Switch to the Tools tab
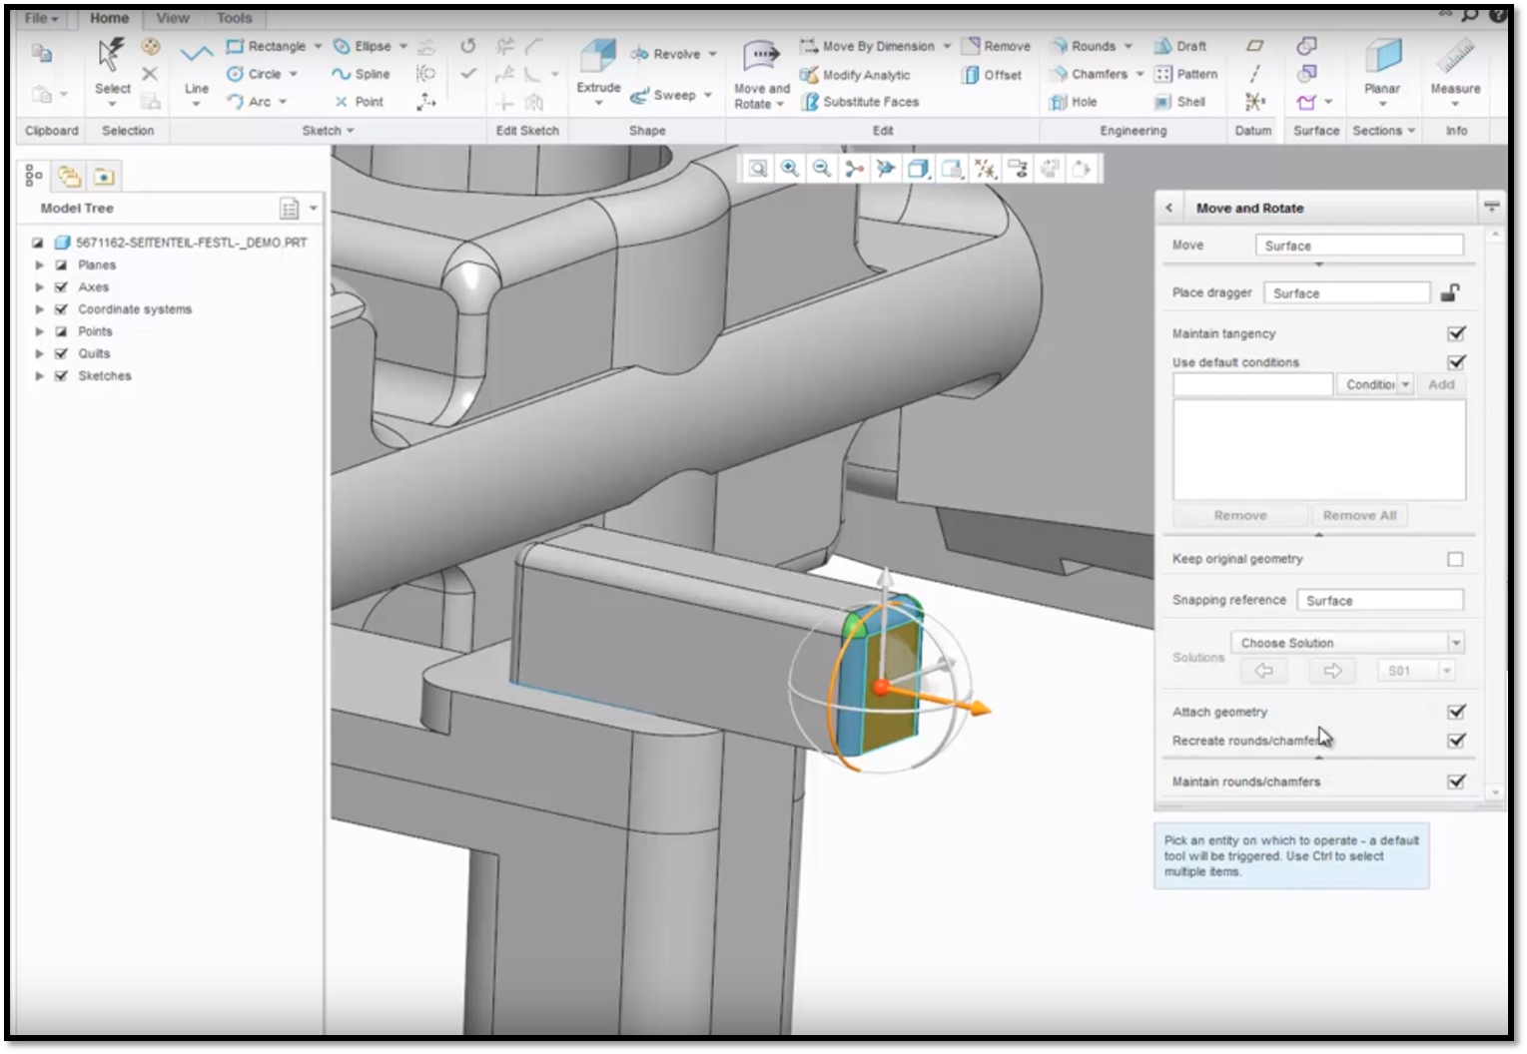This screenshot has width=1527, height=1054. (235, 18)
